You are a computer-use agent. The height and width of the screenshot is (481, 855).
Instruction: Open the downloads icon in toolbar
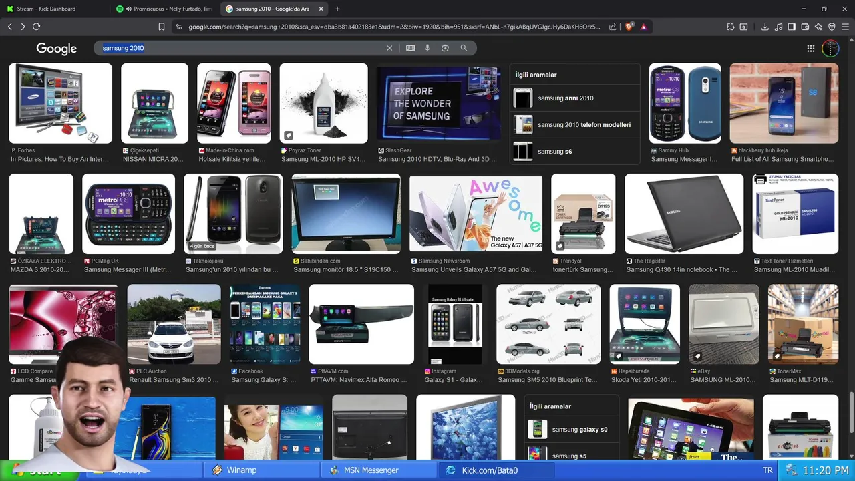[765, 27]
